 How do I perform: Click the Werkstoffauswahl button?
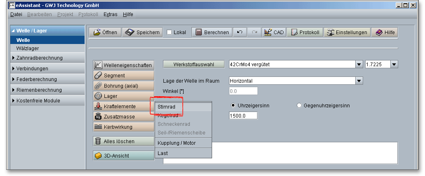194,64
